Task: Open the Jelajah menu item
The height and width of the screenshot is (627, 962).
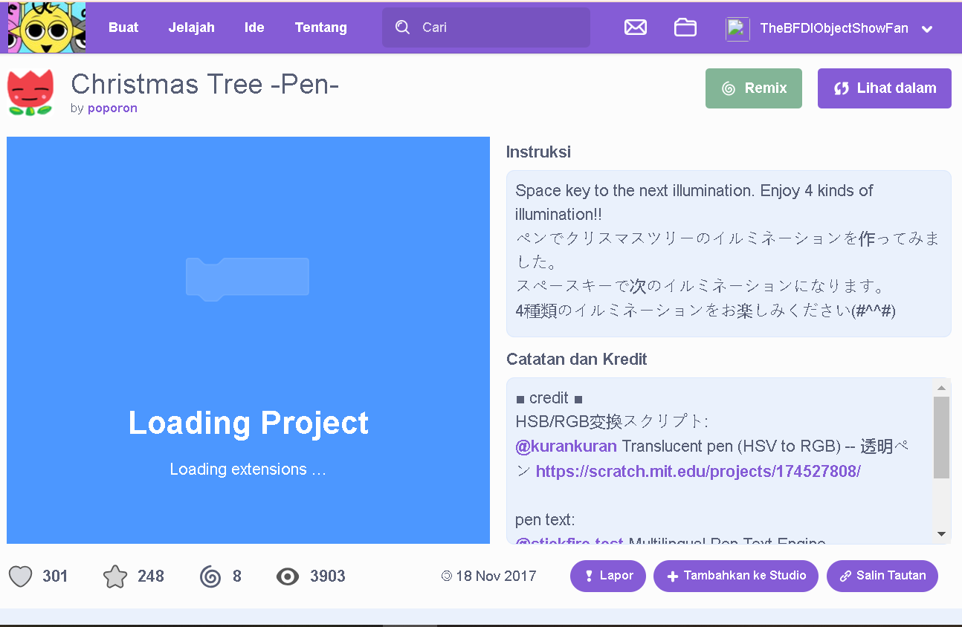Action: click(x=191, y=27)
